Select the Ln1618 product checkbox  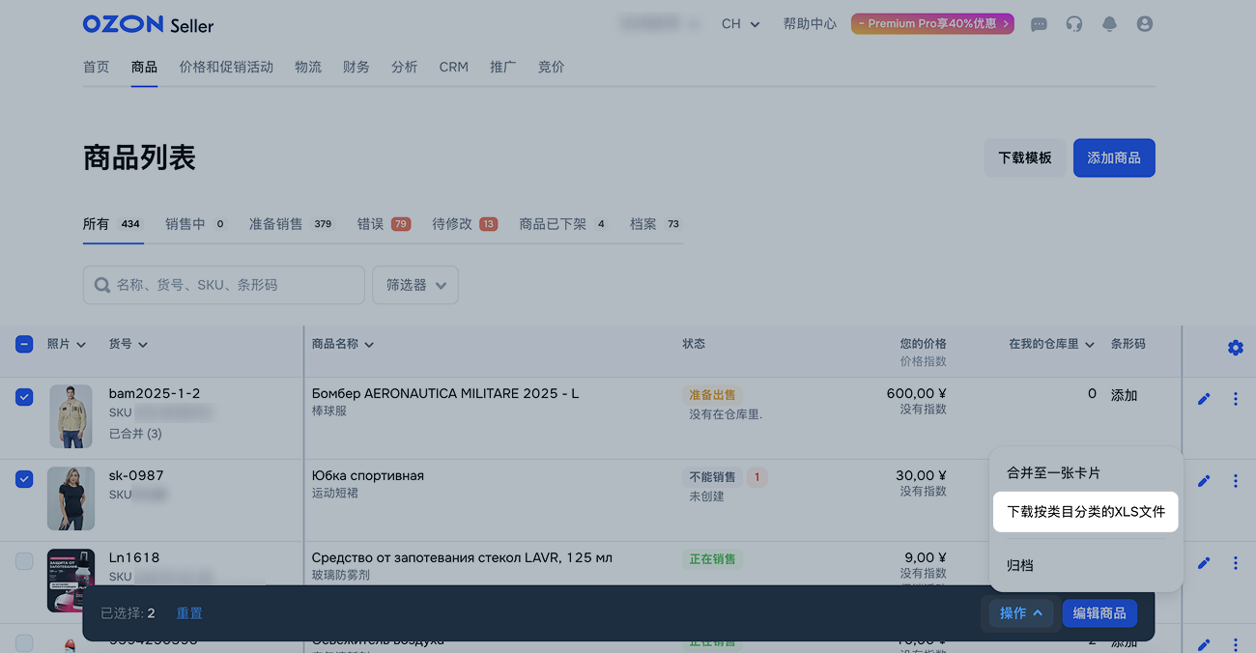tap(25, 561)
